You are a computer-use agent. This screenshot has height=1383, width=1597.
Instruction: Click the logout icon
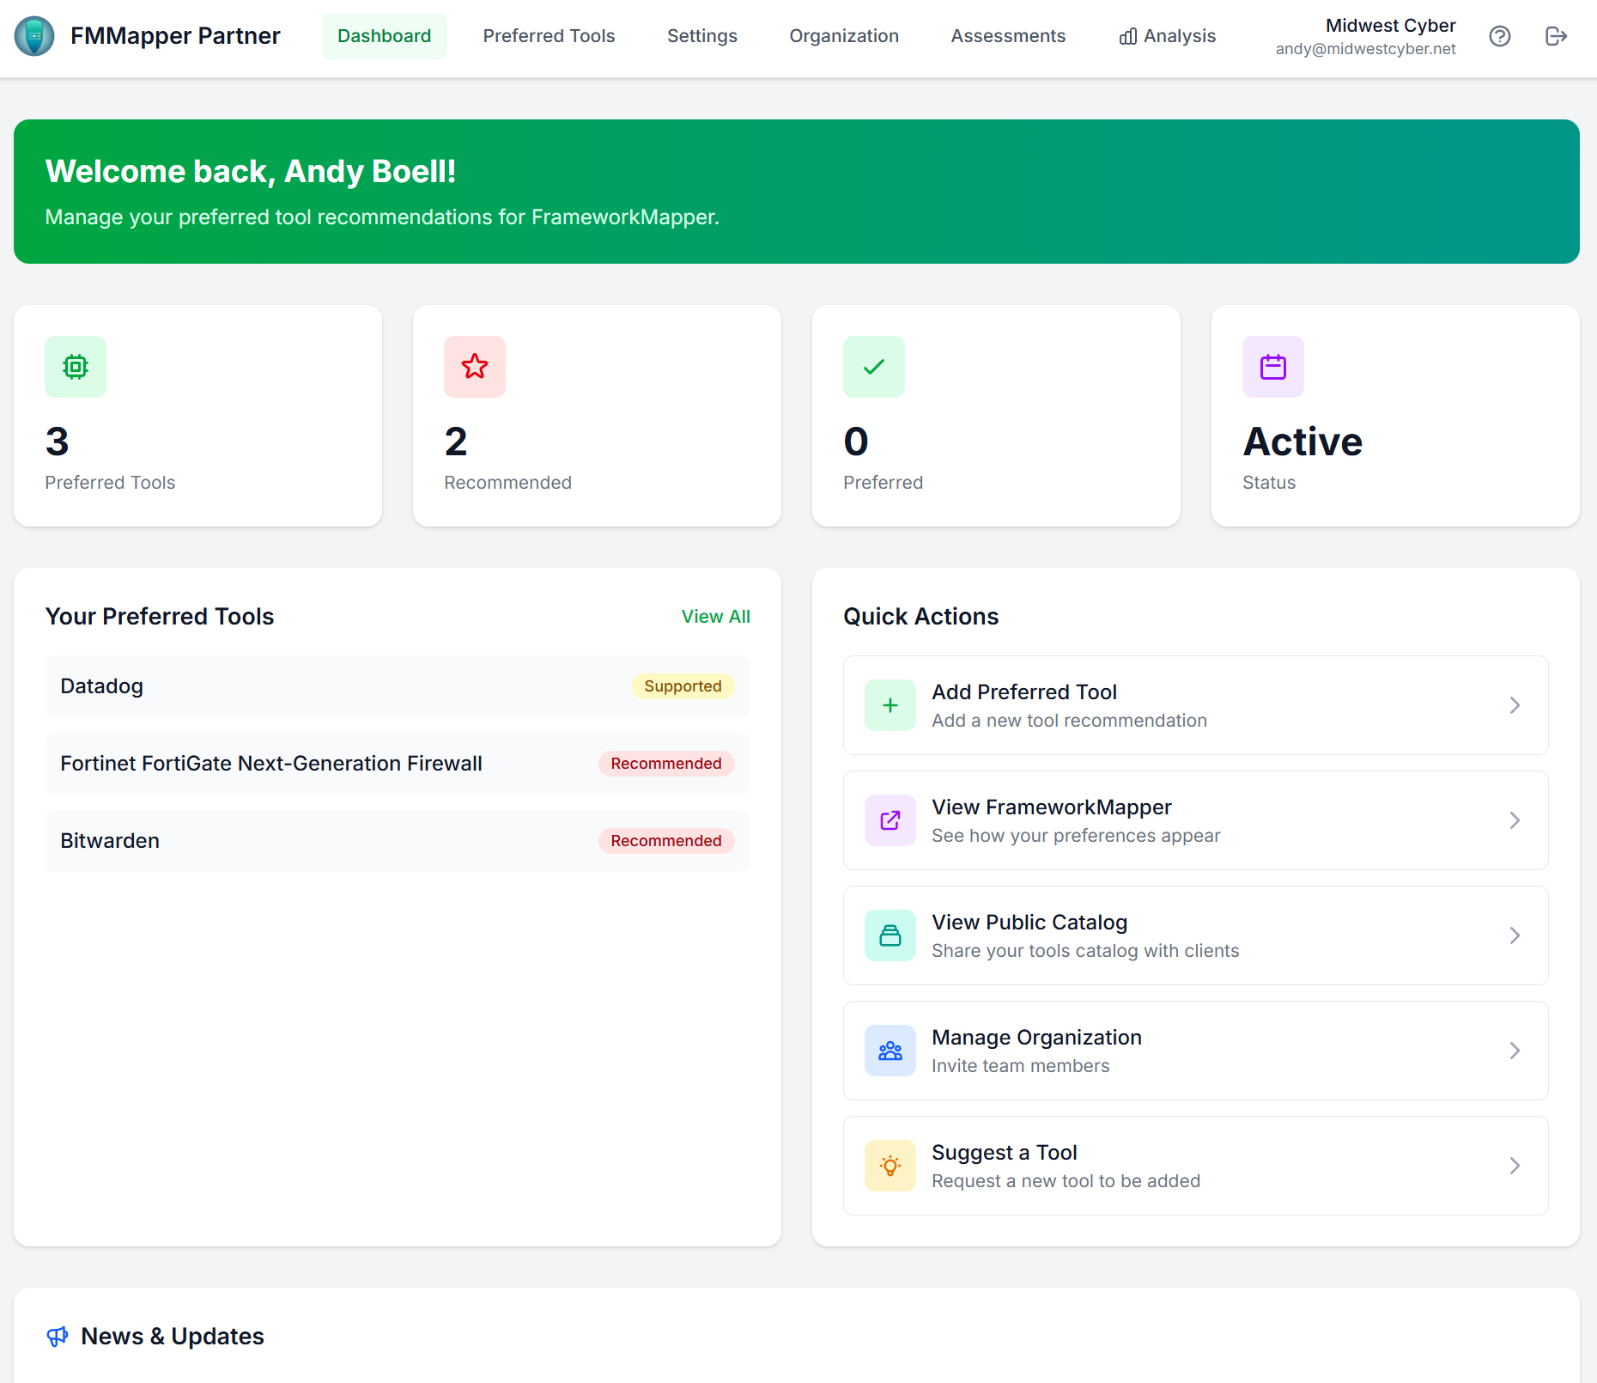click(1556, 36)
